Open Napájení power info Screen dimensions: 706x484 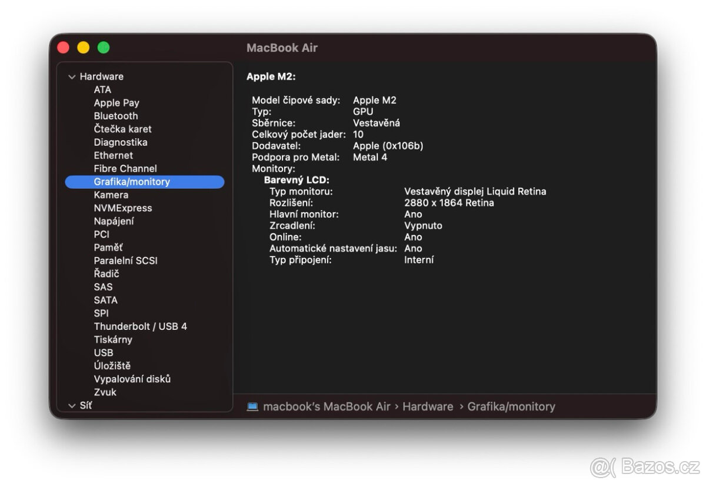coord(114,221)
